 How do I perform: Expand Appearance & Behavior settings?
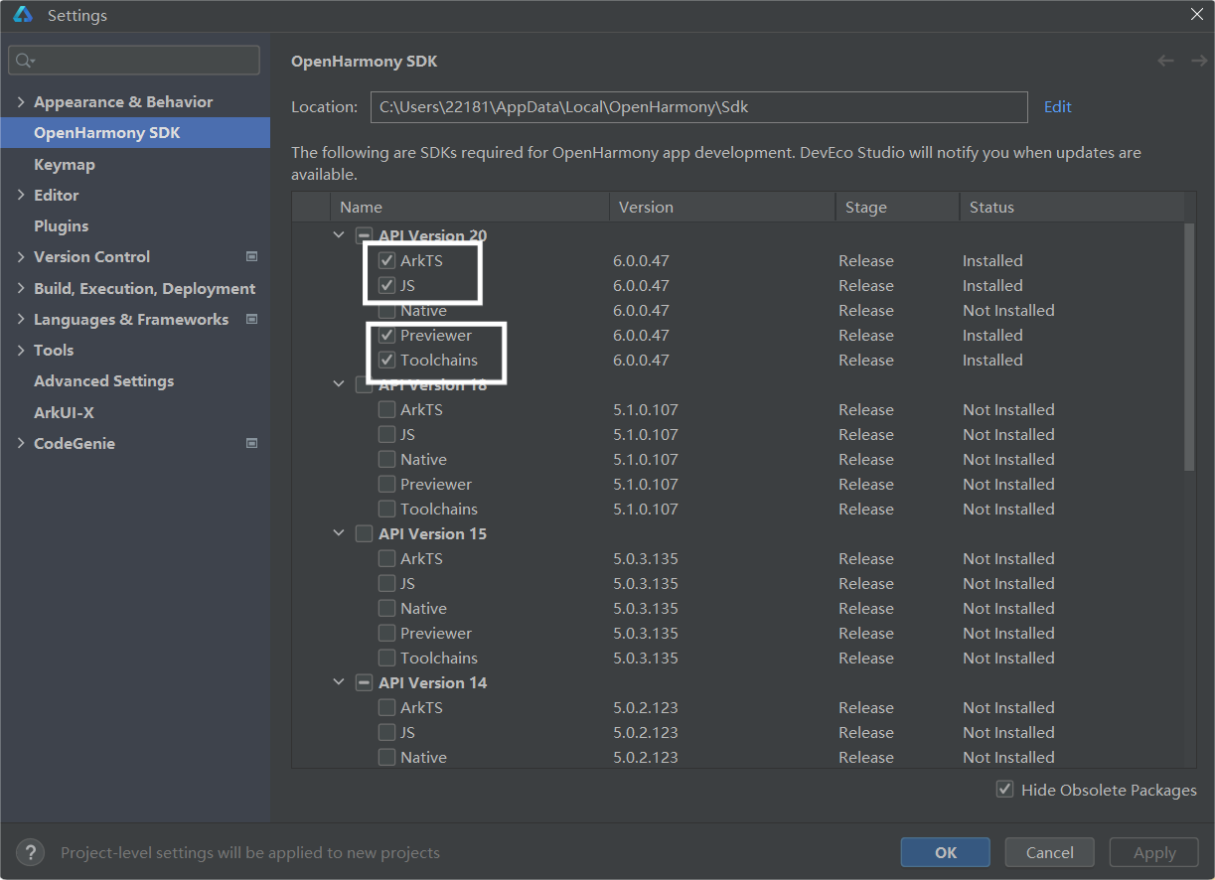[x=21, y=101]
